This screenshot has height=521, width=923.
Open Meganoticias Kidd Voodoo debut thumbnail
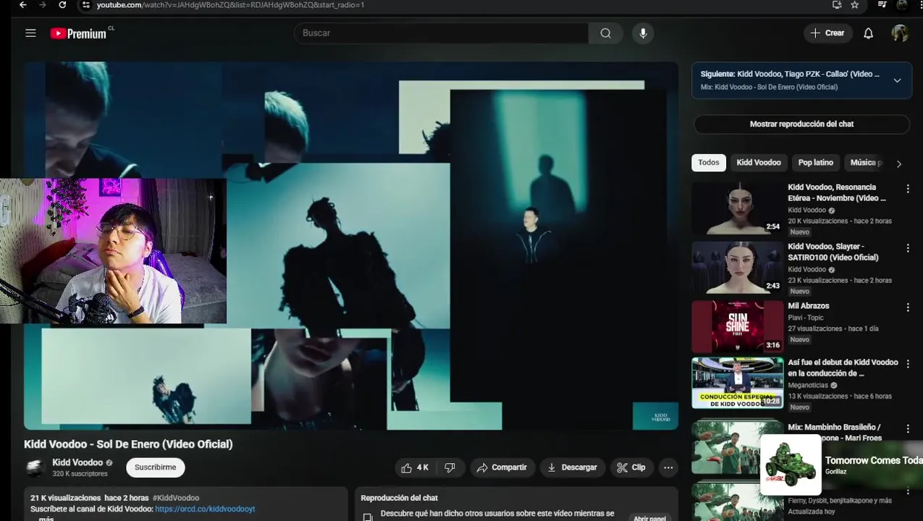tap(737, 383)
